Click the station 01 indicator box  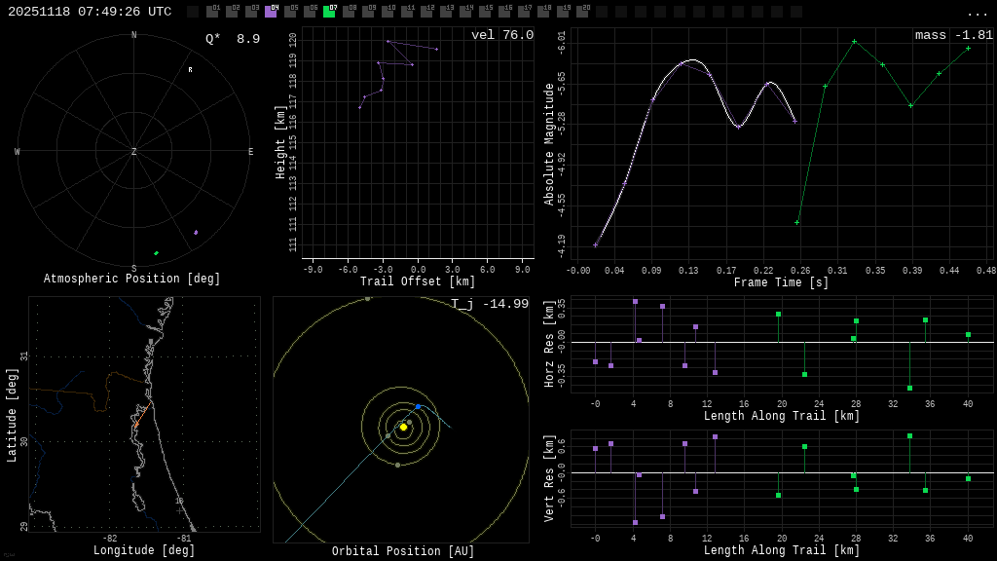tap(212, 12)
